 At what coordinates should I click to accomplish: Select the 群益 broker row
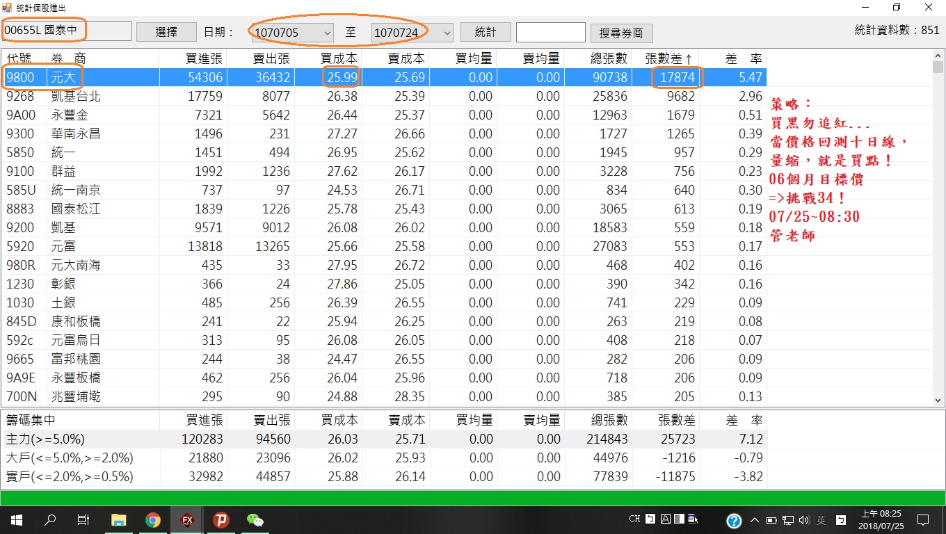tap(384, 171)
